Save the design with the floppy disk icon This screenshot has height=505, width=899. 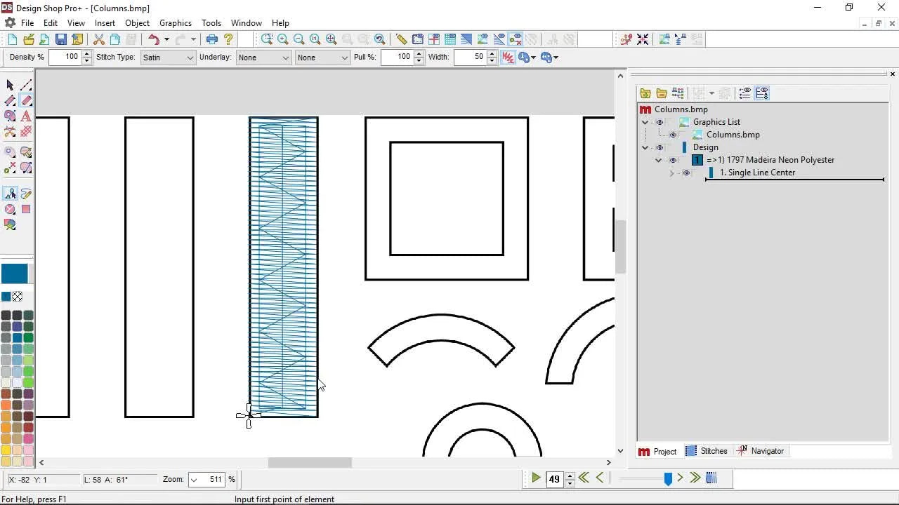tap(62, 39)
